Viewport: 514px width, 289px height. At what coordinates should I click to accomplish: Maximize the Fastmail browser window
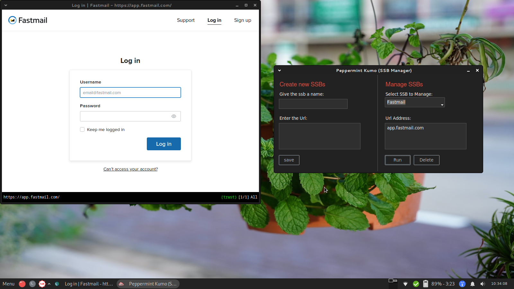246,5
